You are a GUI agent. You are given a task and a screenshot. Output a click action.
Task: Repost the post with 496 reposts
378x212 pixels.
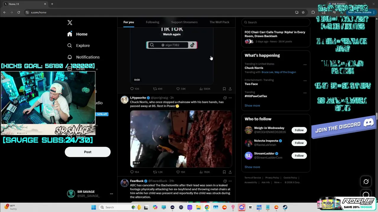[158, 89]
